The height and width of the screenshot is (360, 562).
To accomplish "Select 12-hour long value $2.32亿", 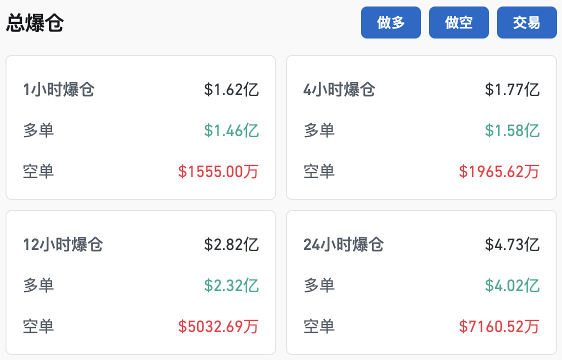I will coord(231,286).
